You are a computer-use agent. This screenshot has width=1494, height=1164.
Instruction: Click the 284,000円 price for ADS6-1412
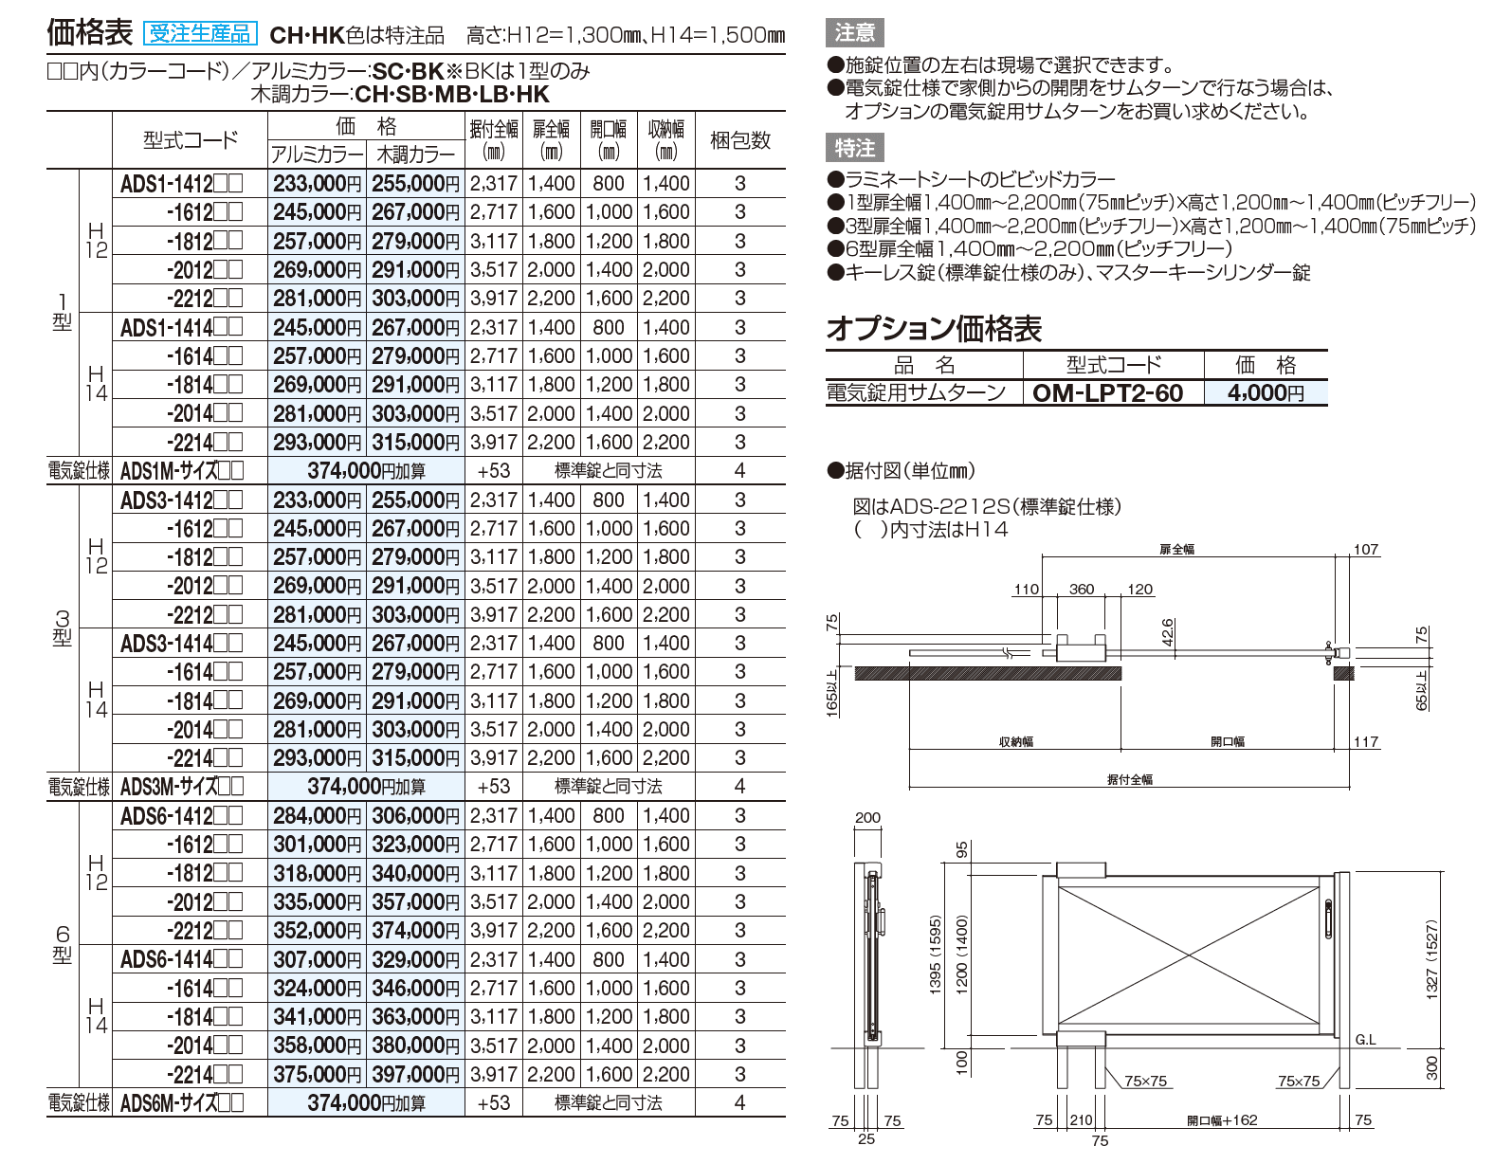pos(318,816)
